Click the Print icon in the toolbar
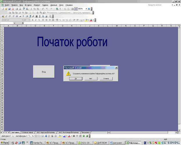Viewport: 181px width, 145px height. [16, 9]
